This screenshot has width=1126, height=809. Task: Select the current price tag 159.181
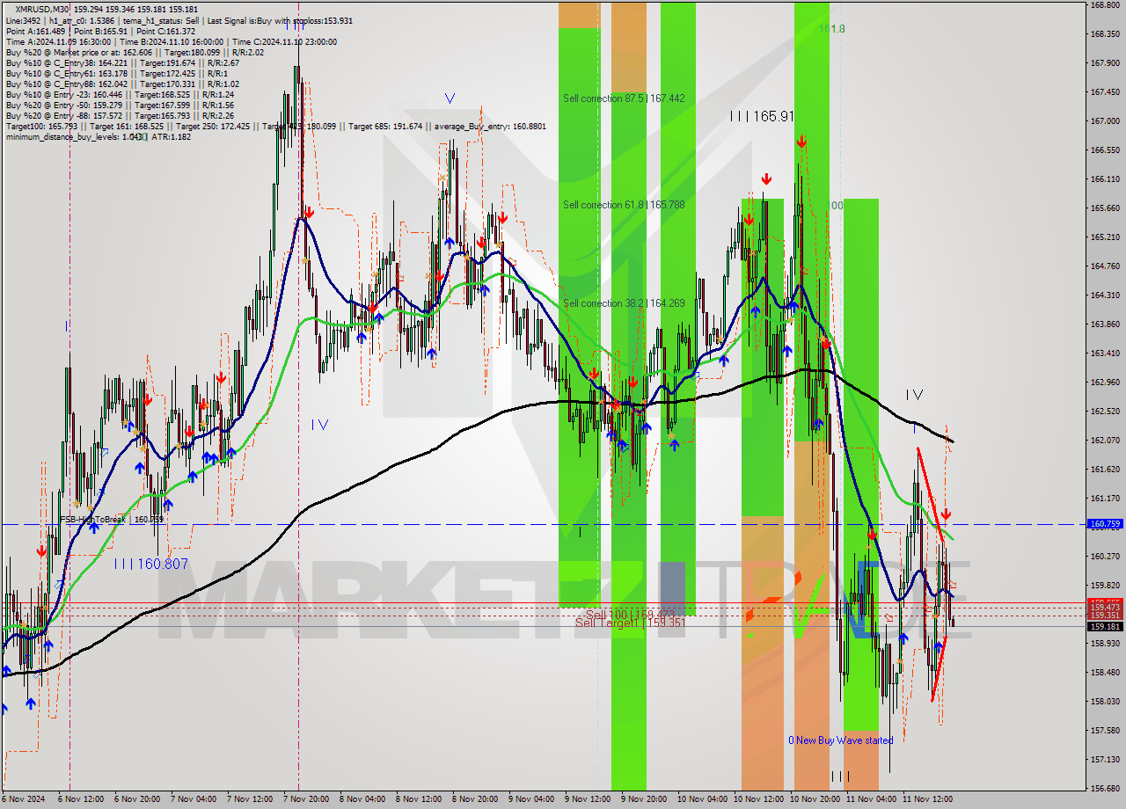click(1106, 626)
